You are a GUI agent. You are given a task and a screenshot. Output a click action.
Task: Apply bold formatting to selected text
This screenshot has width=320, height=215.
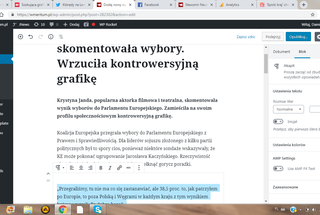coord(101,168)
